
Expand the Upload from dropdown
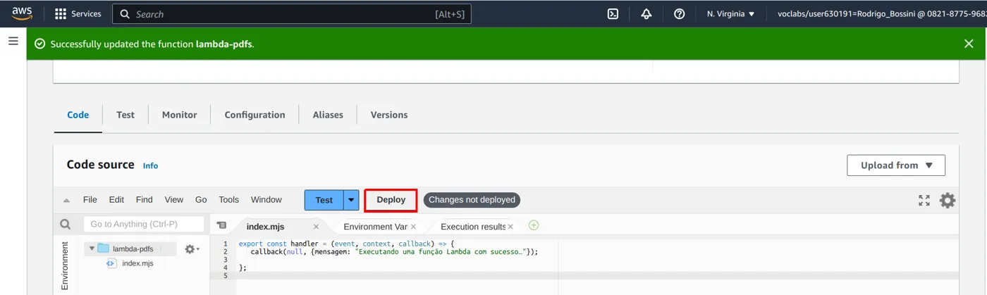click(x=896, y=165)
